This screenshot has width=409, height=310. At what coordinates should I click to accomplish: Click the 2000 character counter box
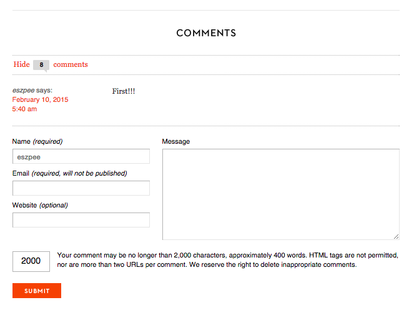(x=31, y=261)
